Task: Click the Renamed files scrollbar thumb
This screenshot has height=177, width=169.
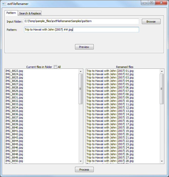Action: pos(162,89)
